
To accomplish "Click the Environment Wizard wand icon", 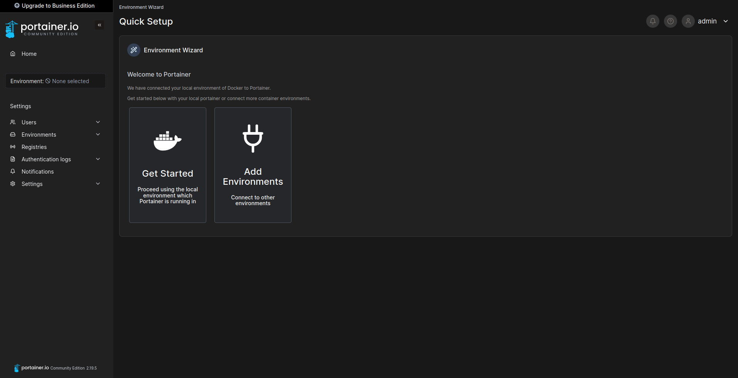I will (134, 50).
